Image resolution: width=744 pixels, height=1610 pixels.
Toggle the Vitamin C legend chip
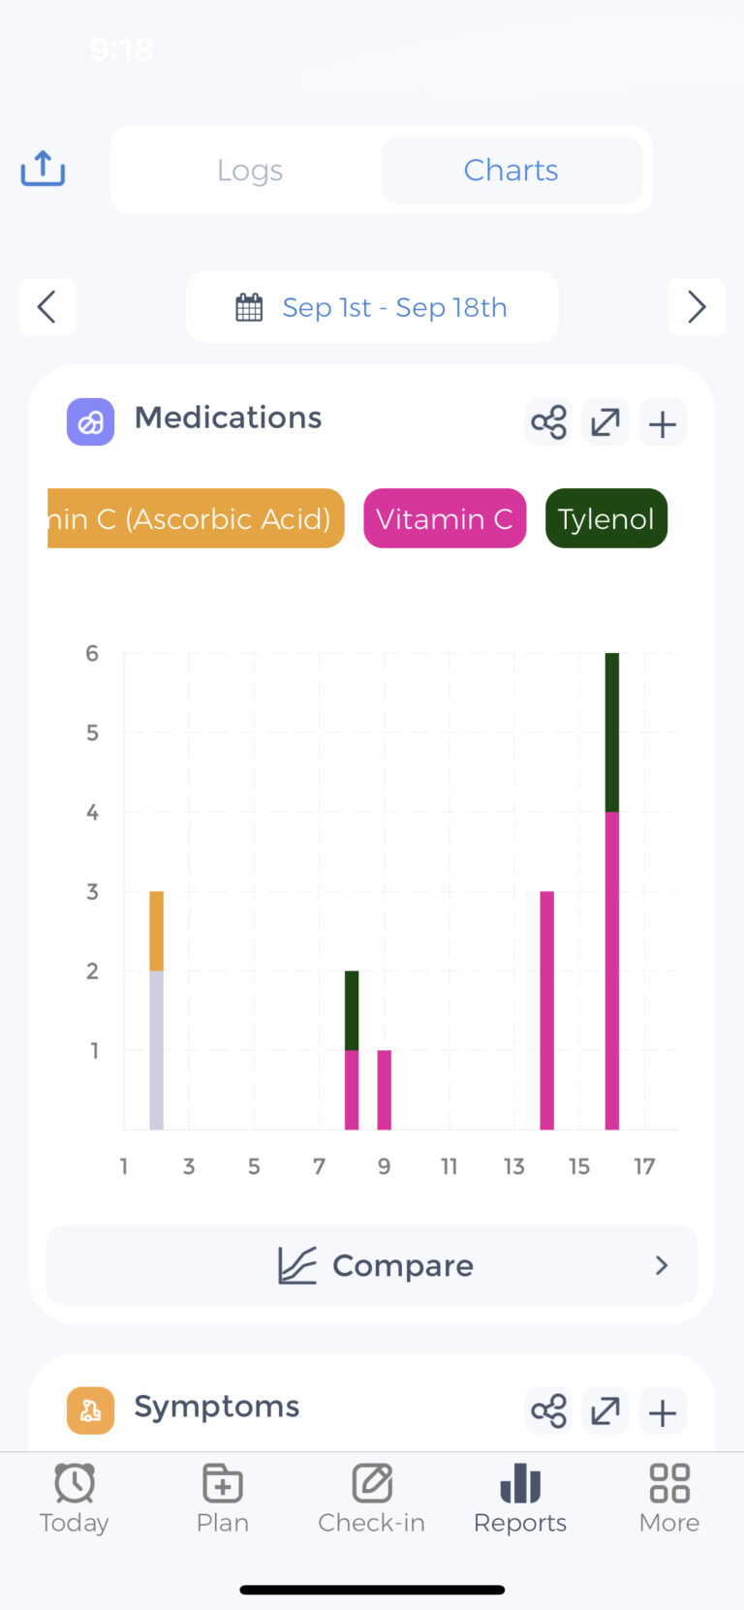(x=445, y=518)
